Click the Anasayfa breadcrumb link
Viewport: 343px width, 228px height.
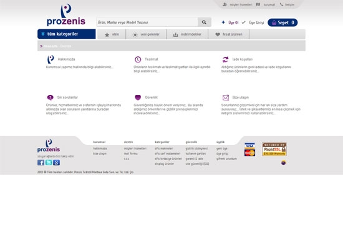(x=51, y=46)
